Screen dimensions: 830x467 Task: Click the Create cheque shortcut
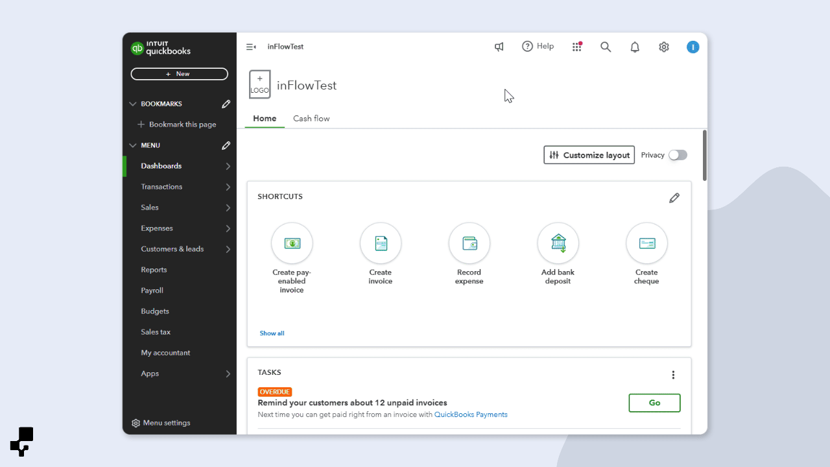click(646, 243)
